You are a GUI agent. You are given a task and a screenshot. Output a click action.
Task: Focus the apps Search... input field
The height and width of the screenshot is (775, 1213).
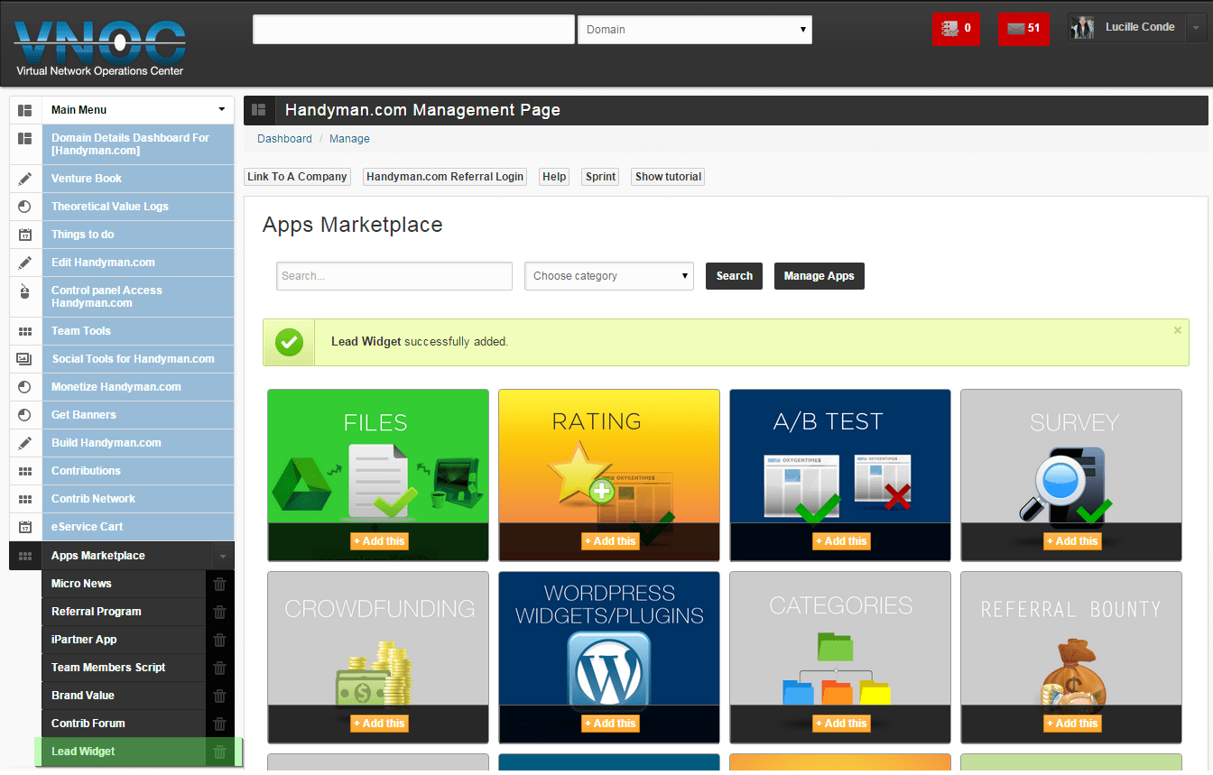[394, 276]
